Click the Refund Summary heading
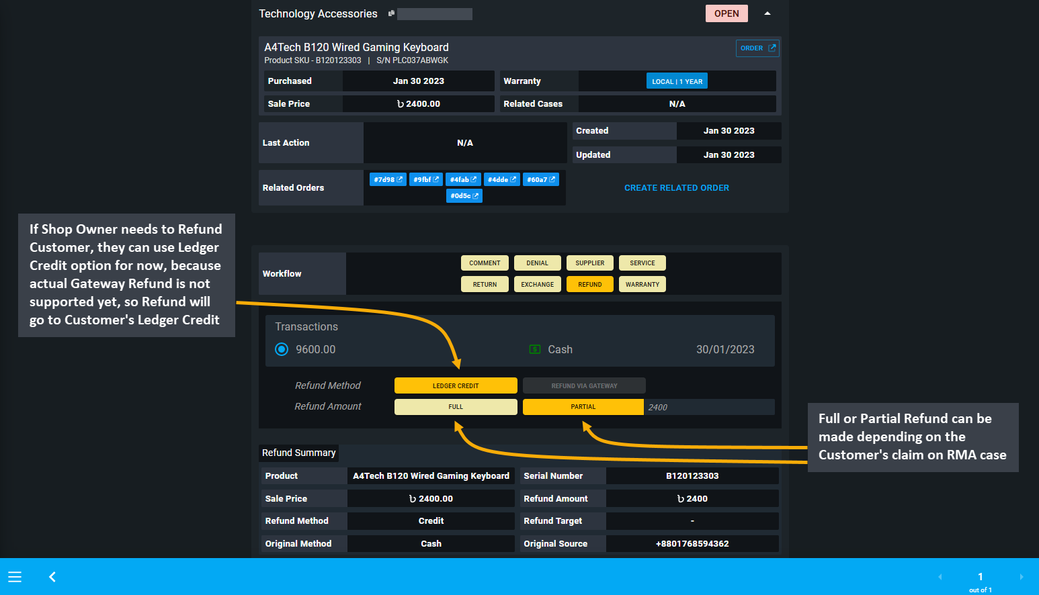The width and height of the screenshot is (1039, 595). click(x=298, y=453)
